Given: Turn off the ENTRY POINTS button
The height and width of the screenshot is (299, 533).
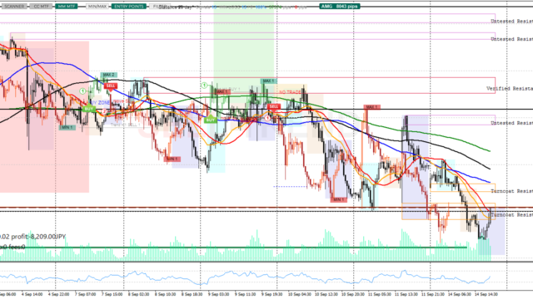Looking at the screenshot, I should [129, 7].
